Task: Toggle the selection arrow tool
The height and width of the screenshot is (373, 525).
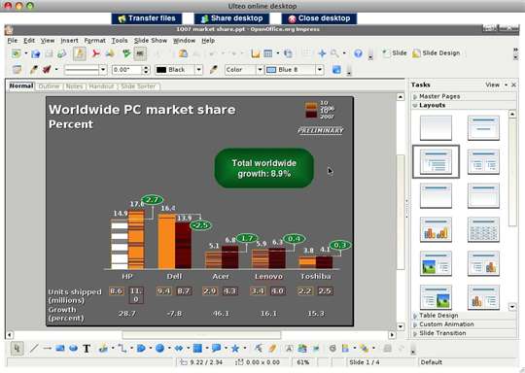Action: (x=17, y=349)
